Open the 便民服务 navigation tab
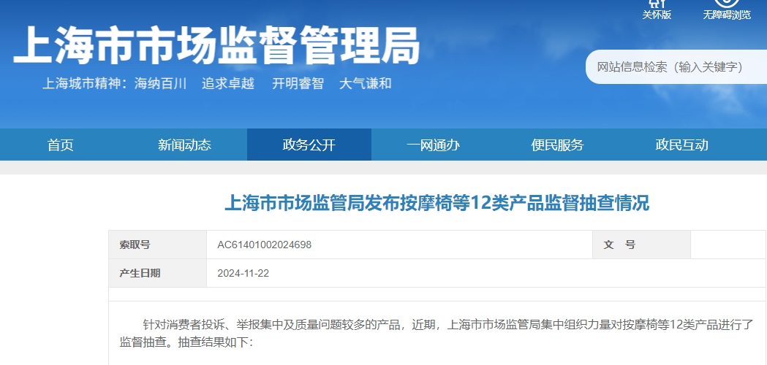767x365 pixels. [558, 145]
